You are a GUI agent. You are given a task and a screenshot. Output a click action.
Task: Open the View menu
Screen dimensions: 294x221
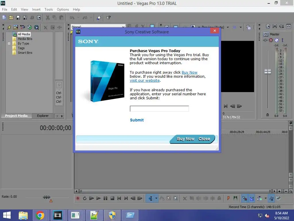click(24, 9)
